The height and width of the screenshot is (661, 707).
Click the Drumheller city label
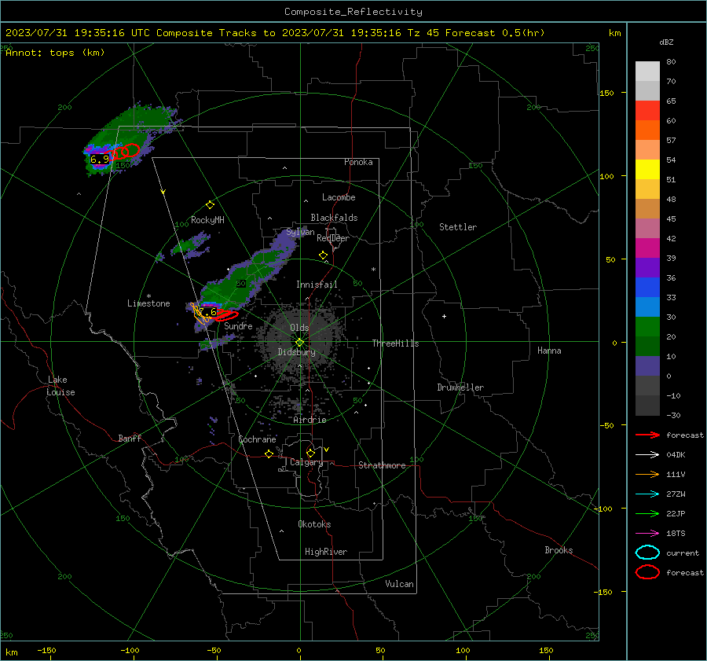coord(460,387)
